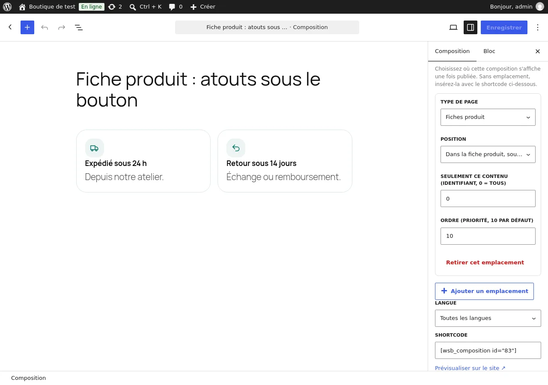Select the Échange ou remboursement text
This screenshot has width=548, height=385.
click(x=283, y=177)
